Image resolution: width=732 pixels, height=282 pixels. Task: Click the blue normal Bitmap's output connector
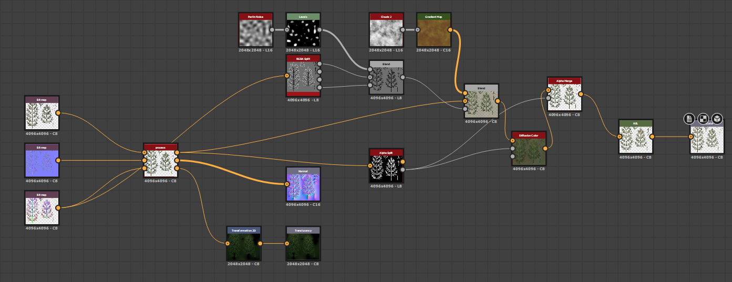58,160
